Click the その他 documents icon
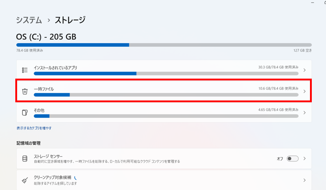This screenshot has width=326, height=190. [x=25, y=112]
